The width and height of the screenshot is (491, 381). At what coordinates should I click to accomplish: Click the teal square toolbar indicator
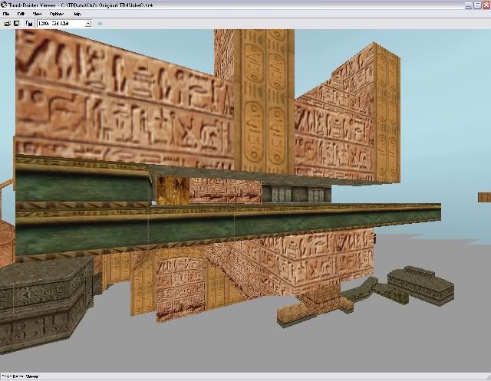click(x=100, y=24)
